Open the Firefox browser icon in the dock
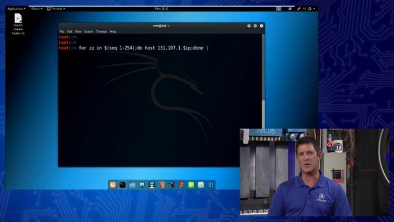Screen dimensions: 394x222 coord(113,185)
